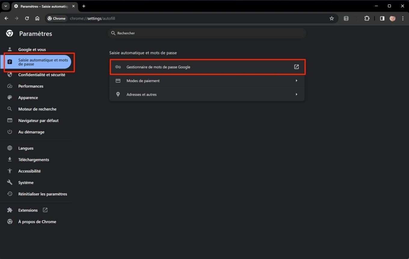Click the external-link icon beside Extensions
This screenshot has width=409, height=259.
[45, 210]
